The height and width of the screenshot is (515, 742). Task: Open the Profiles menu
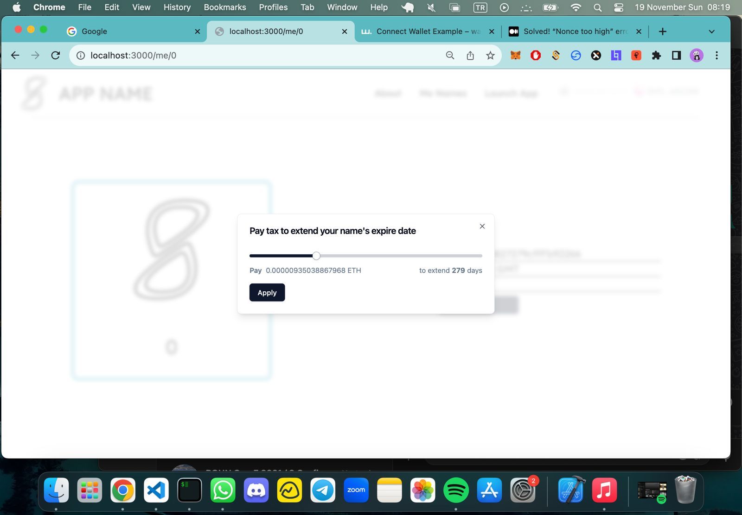(273, 7)
